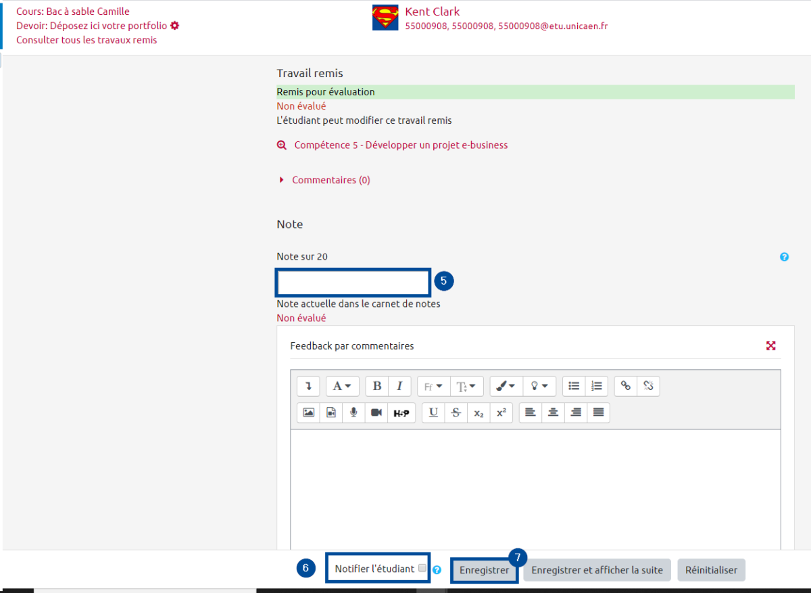Image resolution: width=811 pixels, height=593 pixels.
Task: Insert an image into the feedback
Action: (308, 412)
